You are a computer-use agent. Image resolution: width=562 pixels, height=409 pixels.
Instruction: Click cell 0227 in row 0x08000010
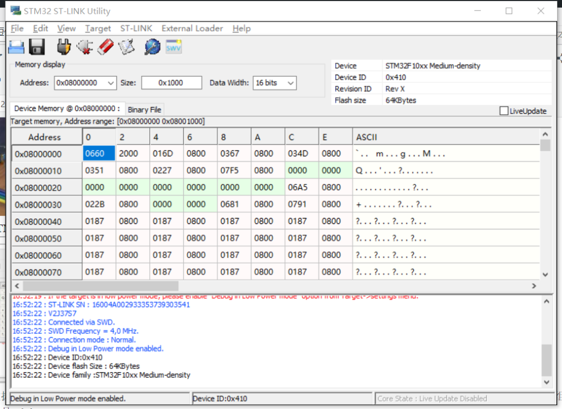coord(166,170)
